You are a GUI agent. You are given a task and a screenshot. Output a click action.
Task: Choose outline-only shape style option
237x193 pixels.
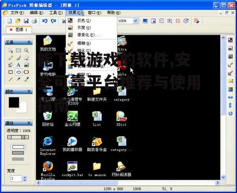tap(18, 147)
